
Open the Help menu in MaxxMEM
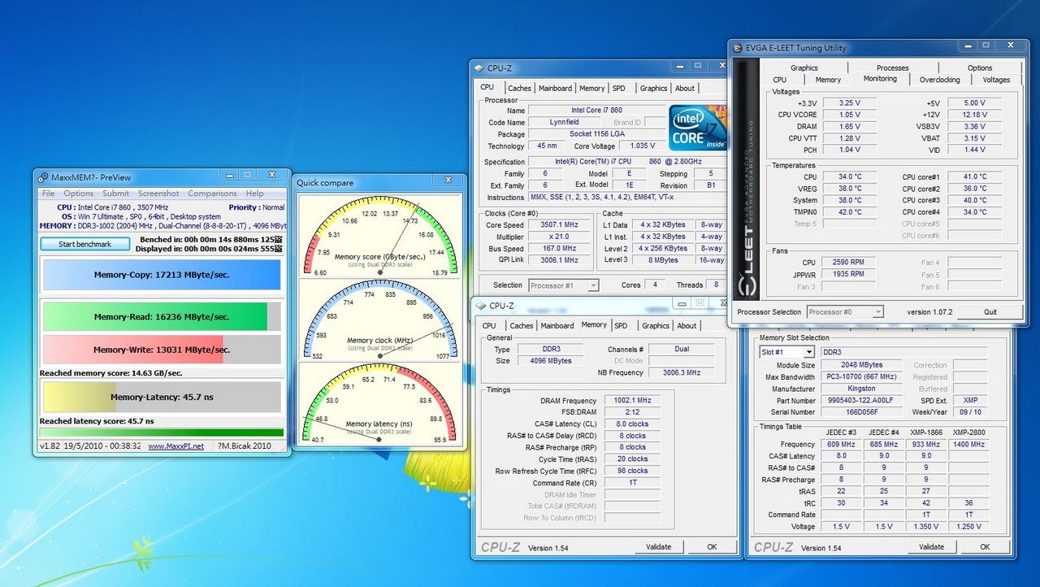255,193
